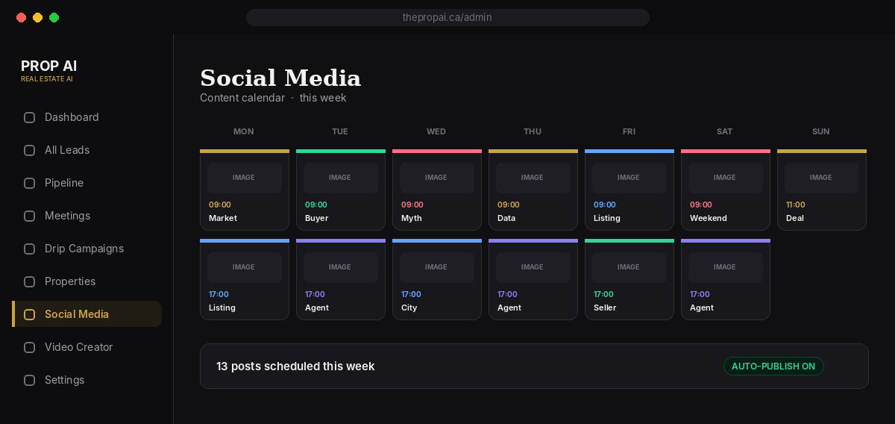Open Saturday's 17:00 Agent image placeholder

pyautogui.click(x=725, y=267)
